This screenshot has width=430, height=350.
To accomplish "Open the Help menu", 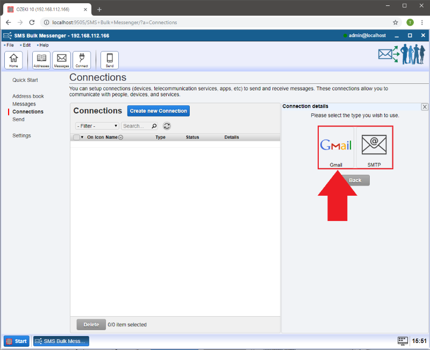I will click(44, 45).
